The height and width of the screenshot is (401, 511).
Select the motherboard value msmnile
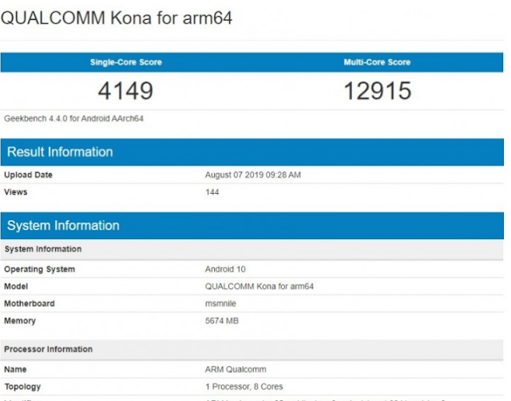(220, 304)
